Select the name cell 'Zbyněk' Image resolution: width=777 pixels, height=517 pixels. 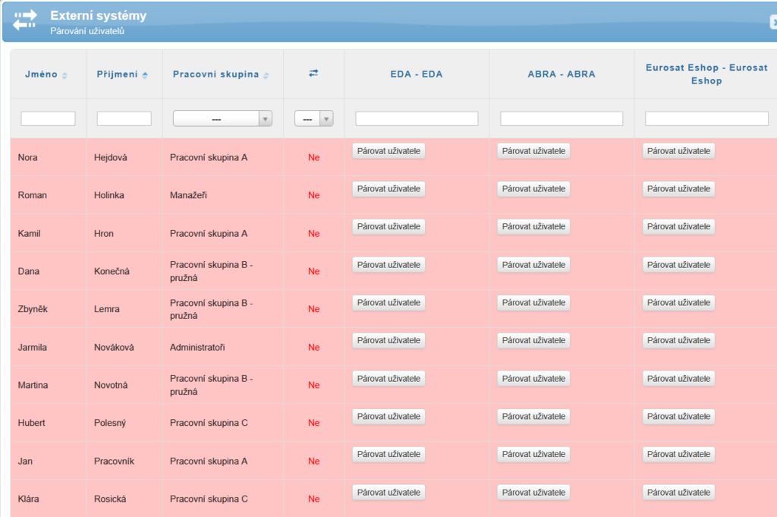click(33, 309)
